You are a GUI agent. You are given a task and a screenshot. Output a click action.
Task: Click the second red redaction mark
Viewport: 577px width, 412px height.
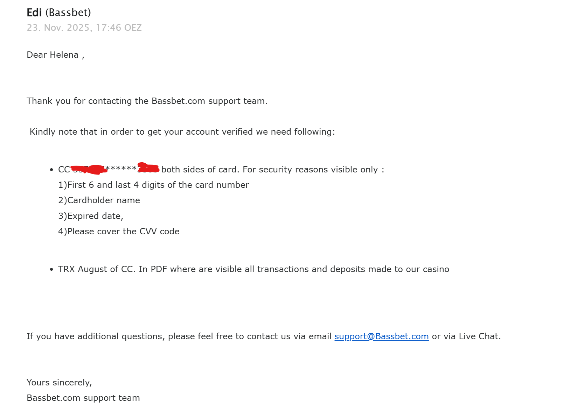[148, 168]
